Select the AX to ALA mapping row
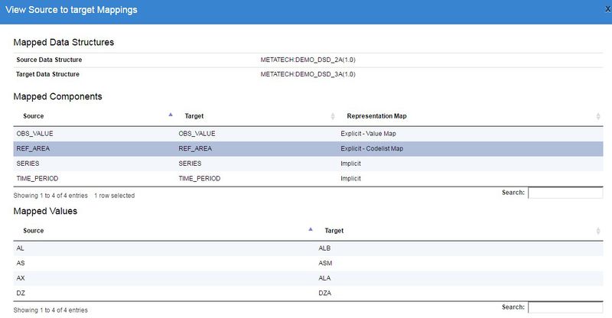Image resolution: width=612 pixels, height=318 pixels. point(153,278)
